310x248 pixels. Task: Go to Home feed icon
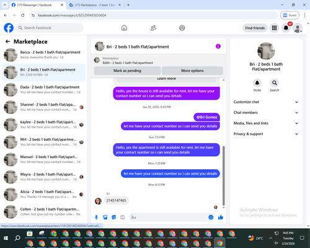pyautogui.click(x=124, y=28)
